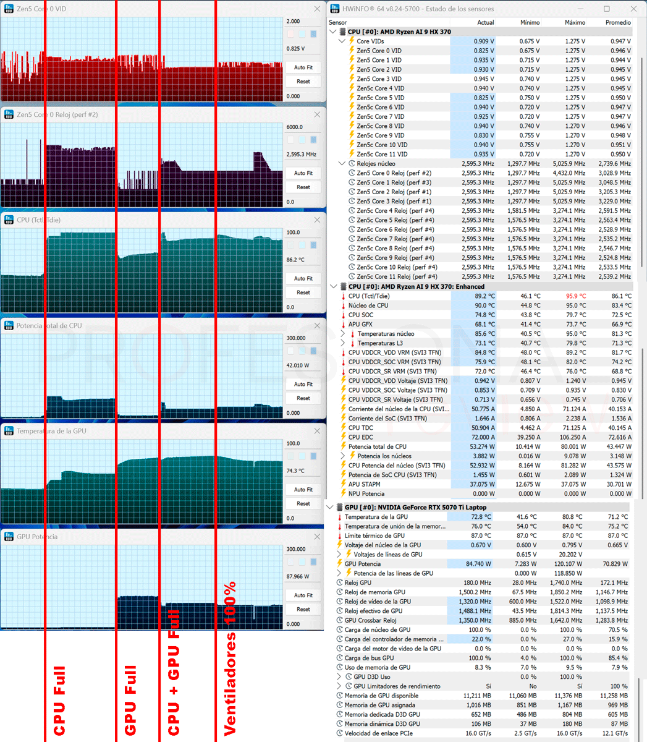Click the chip icon of the CPU [#0] Enhanced group
The height and width of the screenshot is (742, 647).
(x=343, y=286)
